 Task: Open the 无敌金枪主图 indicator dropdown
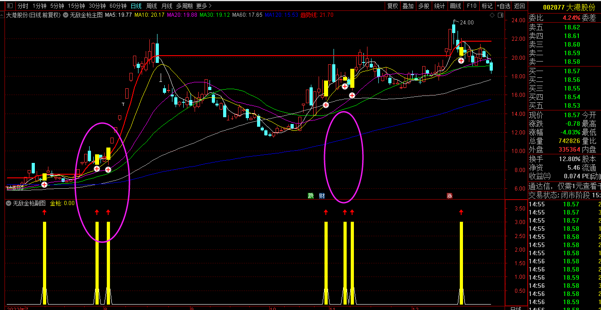pyautogui.click(x=66, y=15)
